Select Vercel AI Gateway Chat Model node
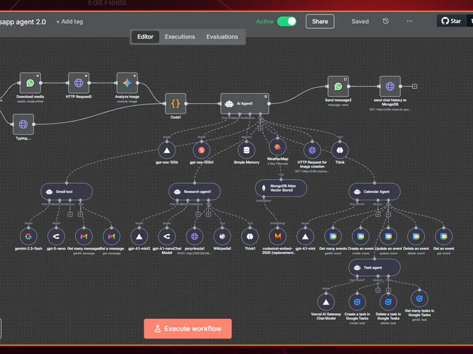The height and width of the screenshot is (354, 473). click(326, 302)
